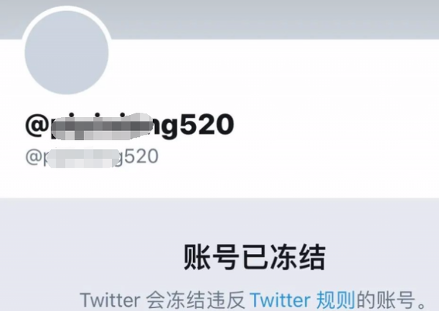This screenshot has width=439, height=311.
Task: Click the gray @ username handle
Action: 92,157
